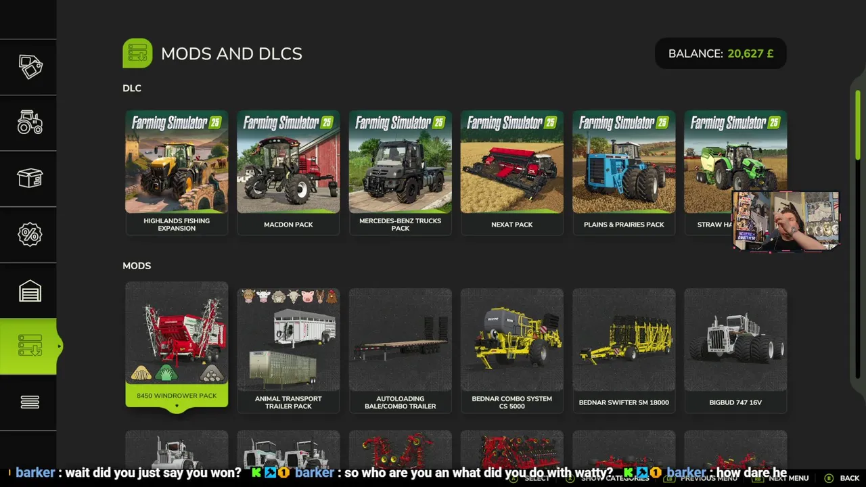This screenshot has width=866, height=487.
Task: Open the tractor vehicles sidebar category
Action: click(30, 123)
